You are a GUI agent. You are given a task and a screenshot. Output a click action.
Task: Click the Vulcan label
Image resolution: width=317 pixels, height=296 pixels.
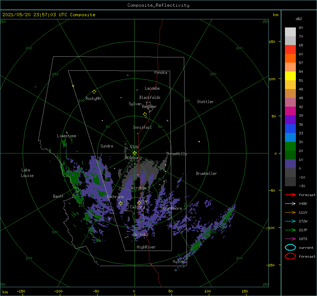[x=179, y=262]
